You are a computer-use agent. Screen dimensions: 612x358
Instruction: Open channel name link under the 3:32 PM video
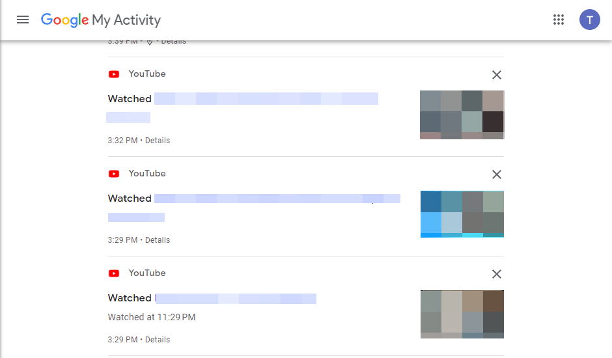(128, 118)
